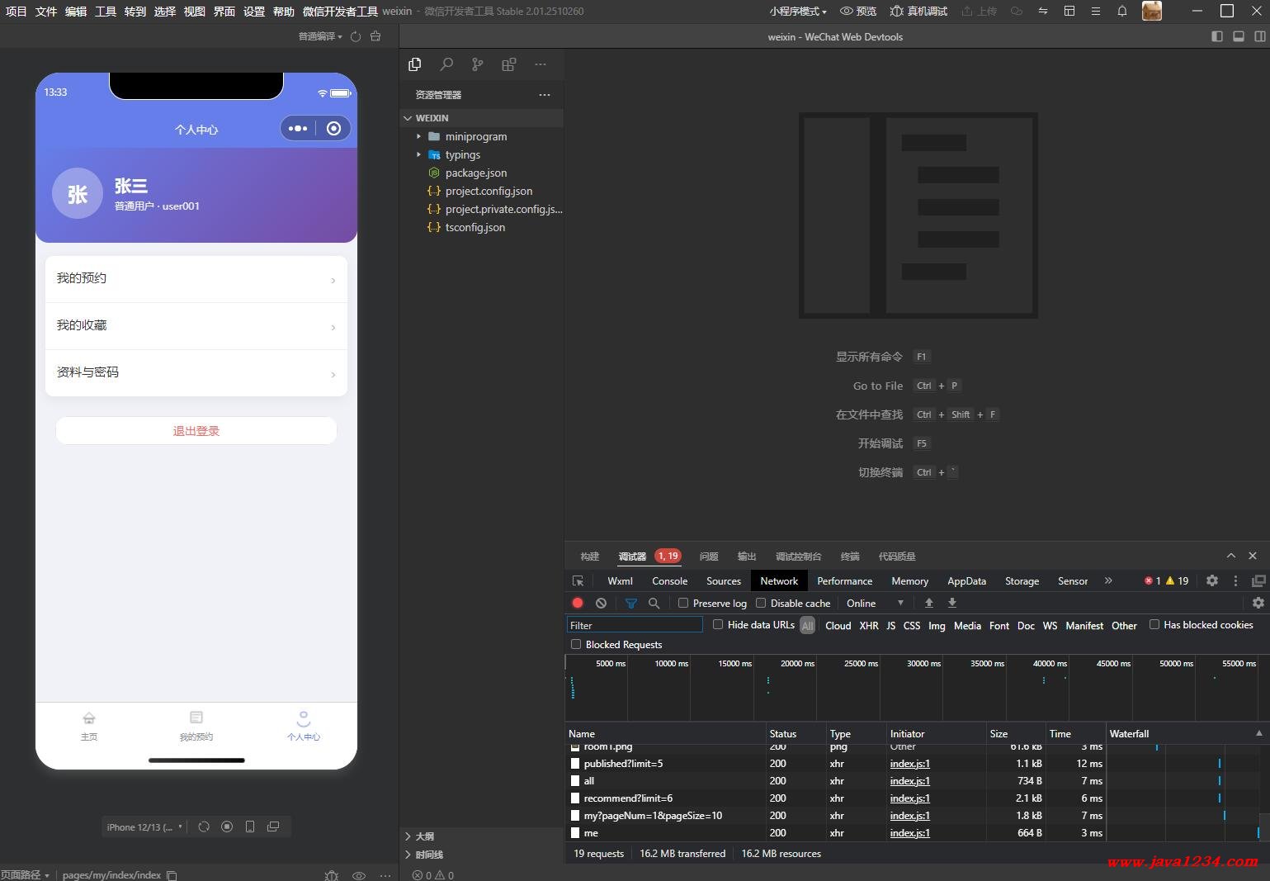Open the source control icon
Viewport: 1270px width, 881px height.
[477, 64]
